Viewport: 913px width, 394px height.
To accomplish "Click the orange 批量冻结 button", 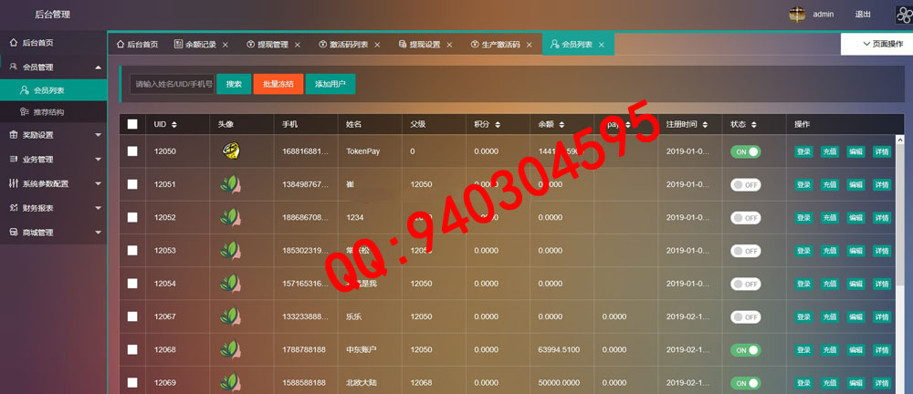I will click(278, 84).
